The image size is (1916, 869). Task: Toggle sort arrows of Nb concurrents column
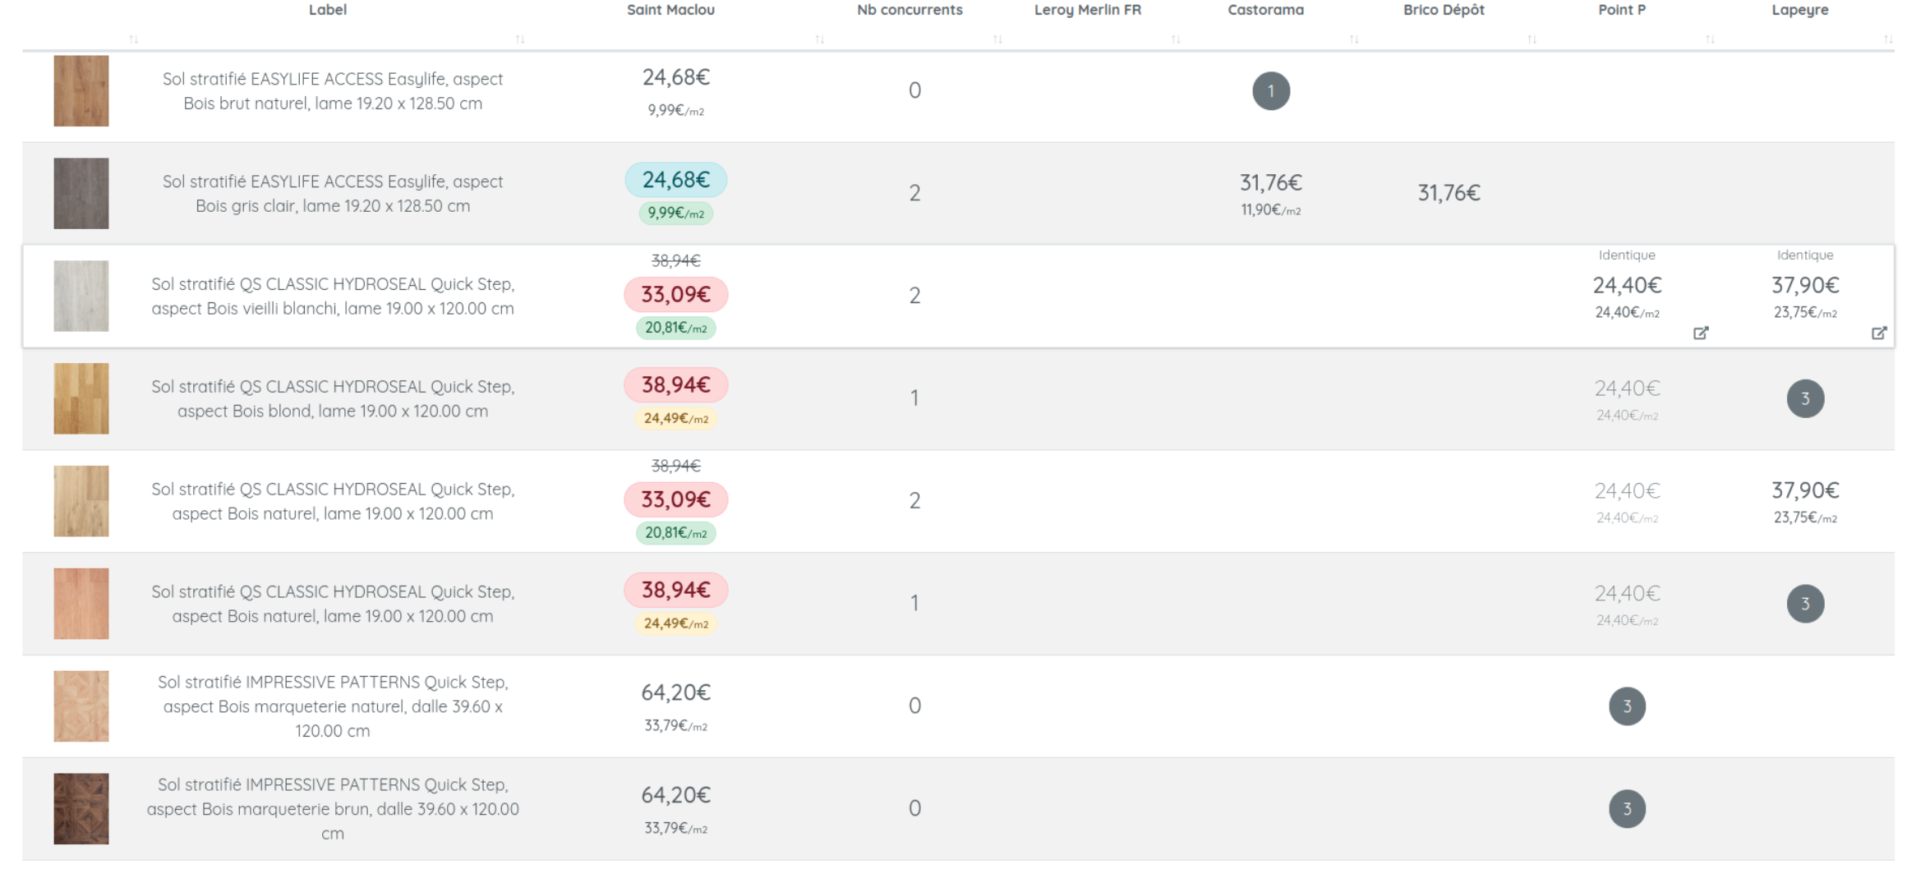pyautogui.click(x=997, y=39)
